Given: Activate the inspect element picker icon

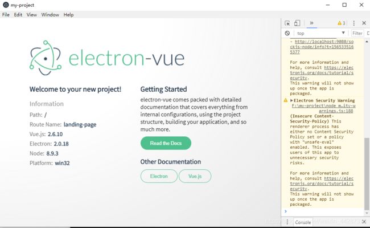Looking at the screenshot, I should point(287,23).
